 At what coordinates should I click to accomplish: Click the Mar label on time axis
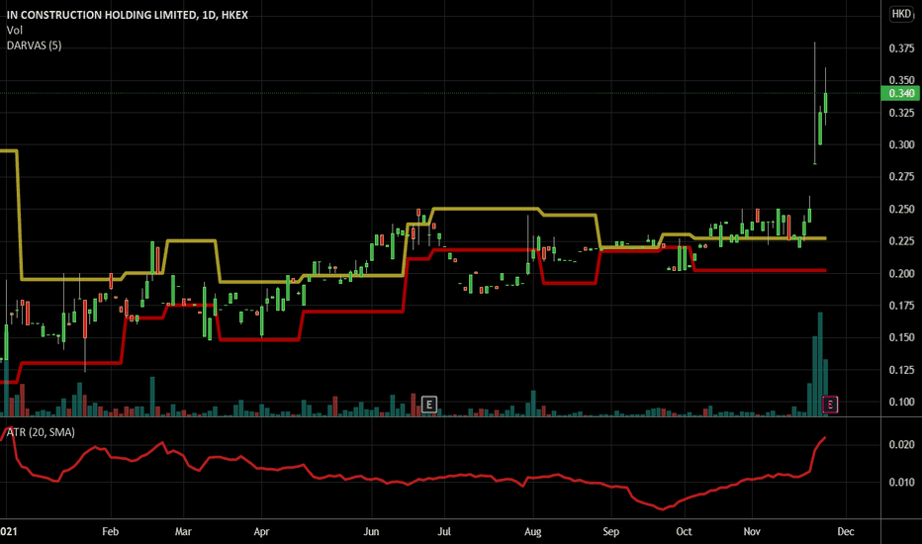[x=183, y=532]
